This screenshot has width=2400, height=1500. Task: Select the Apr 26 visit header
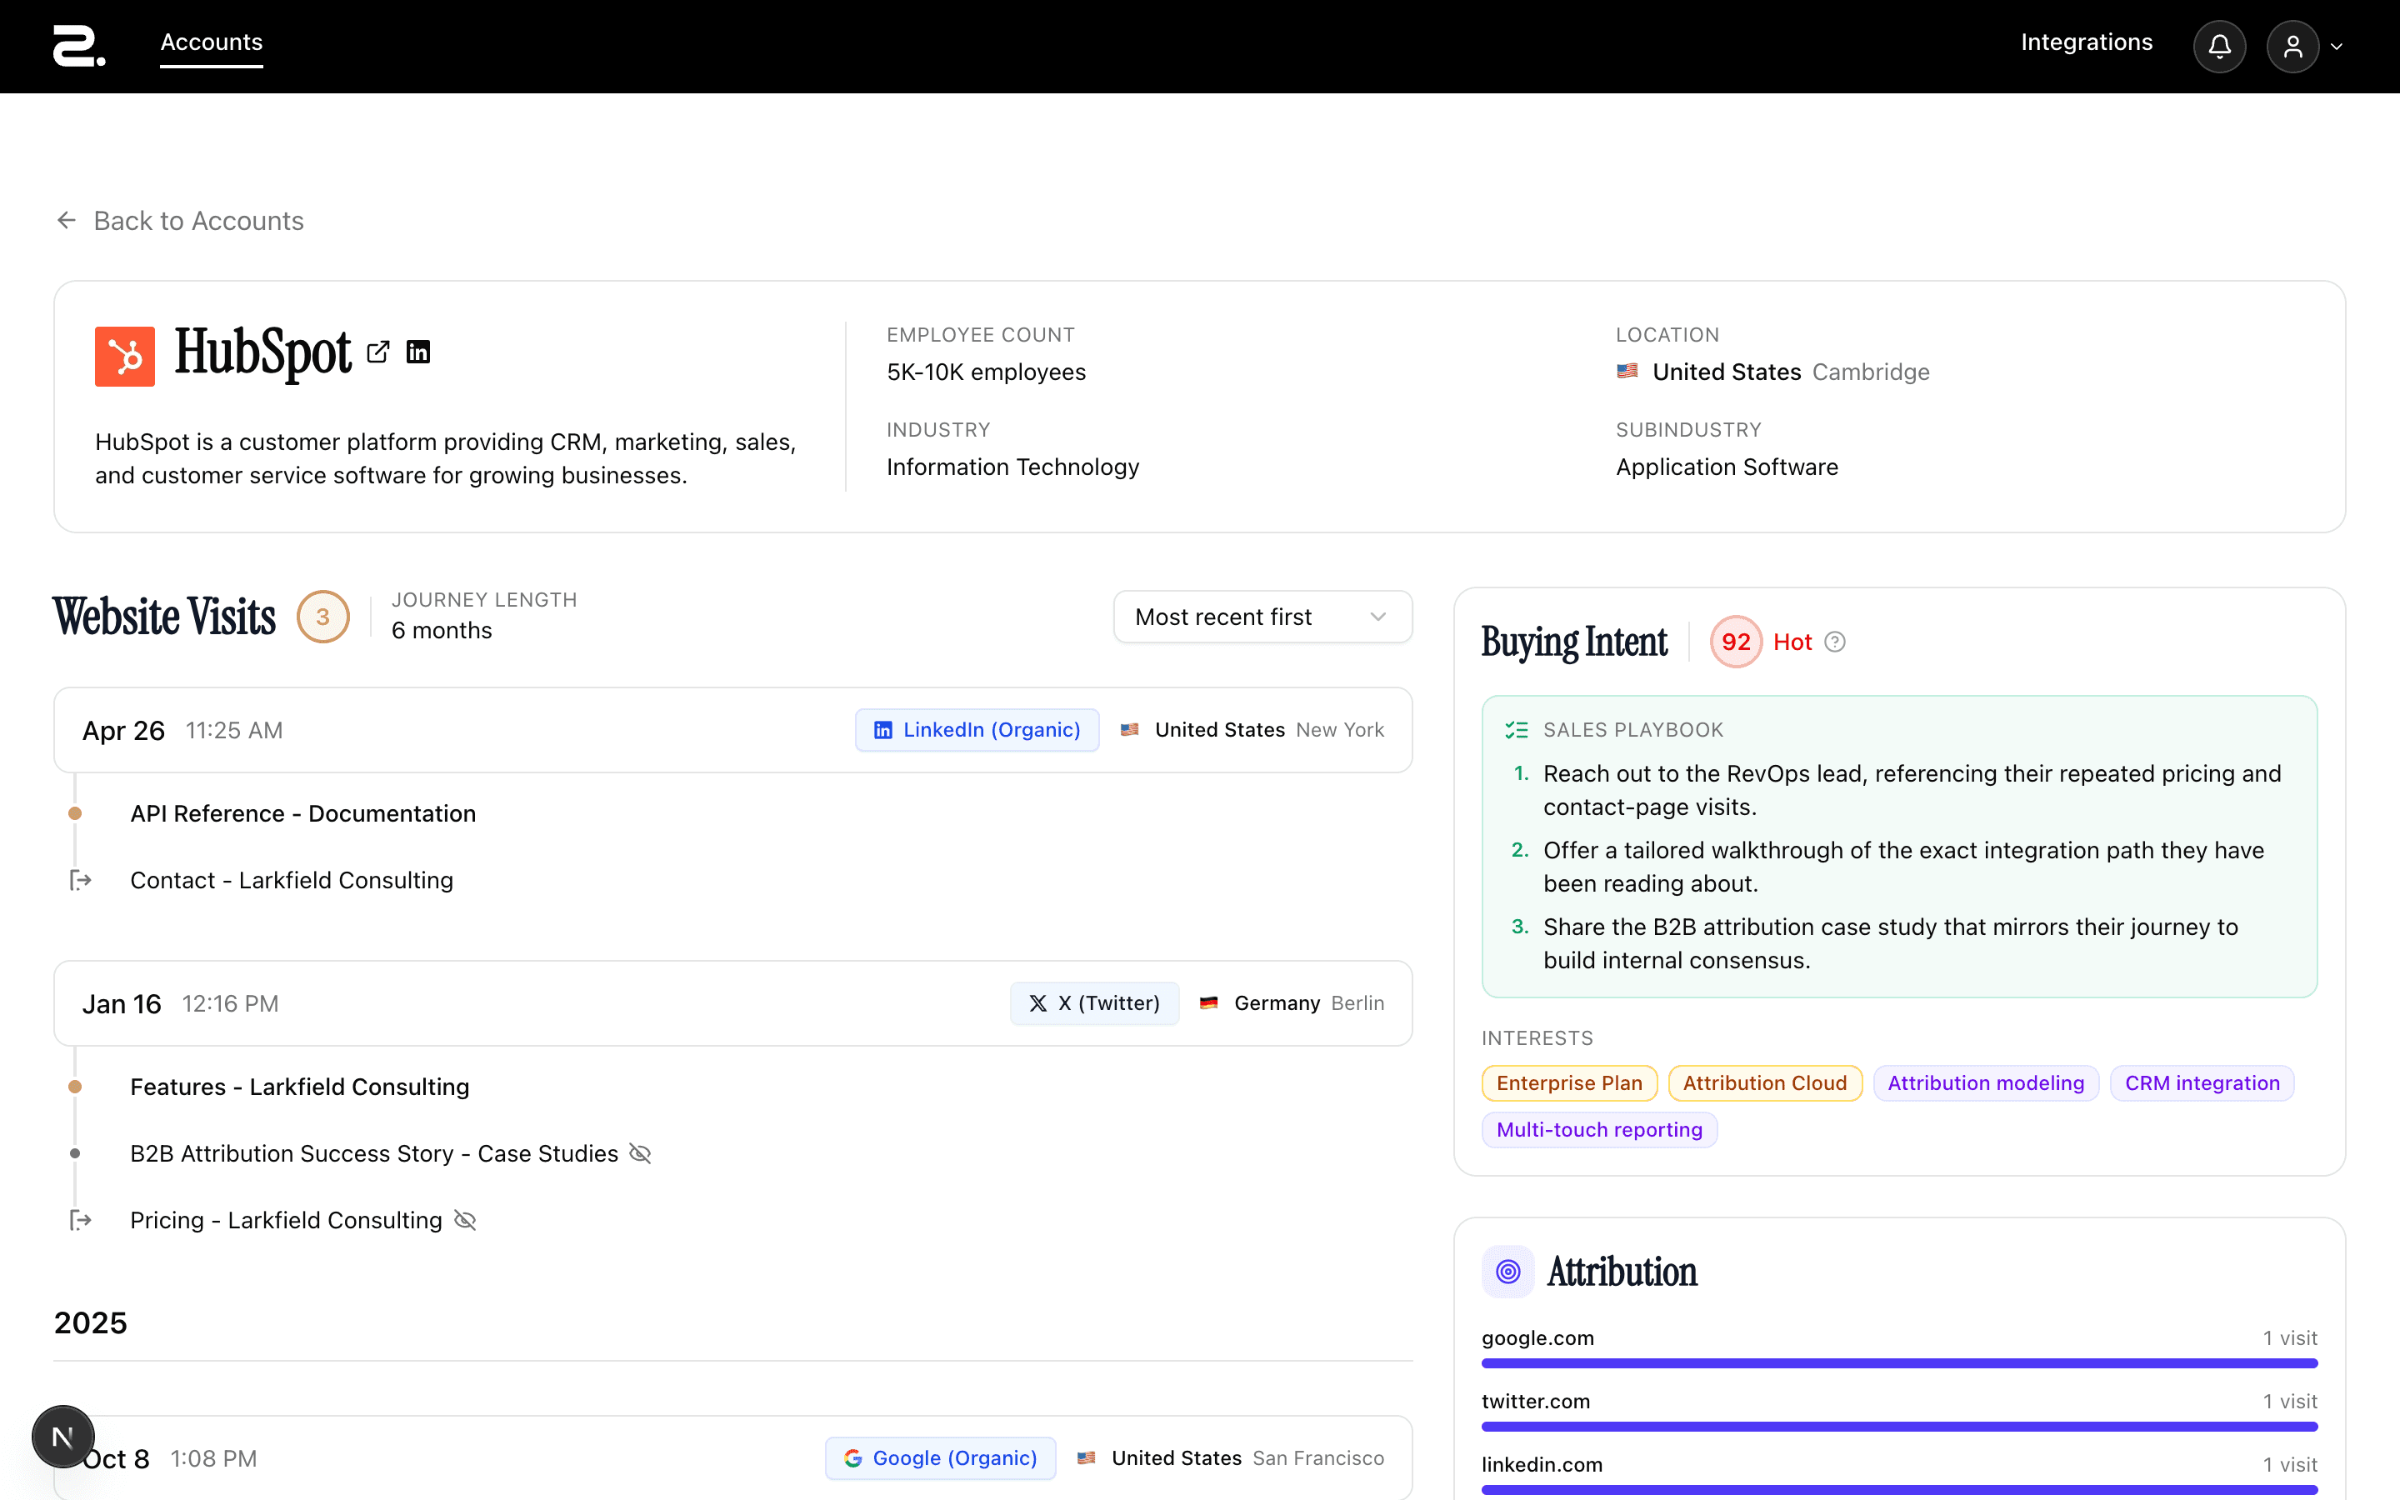pos(732,730)
